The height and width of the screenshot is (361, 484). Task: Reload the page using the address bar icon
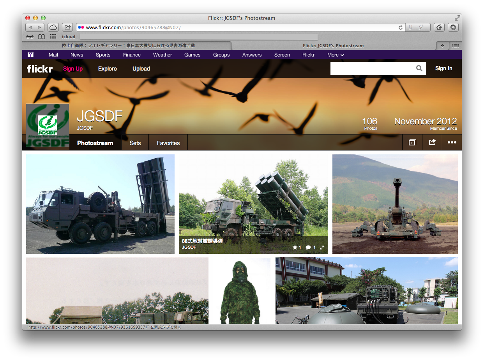[400, 27]
